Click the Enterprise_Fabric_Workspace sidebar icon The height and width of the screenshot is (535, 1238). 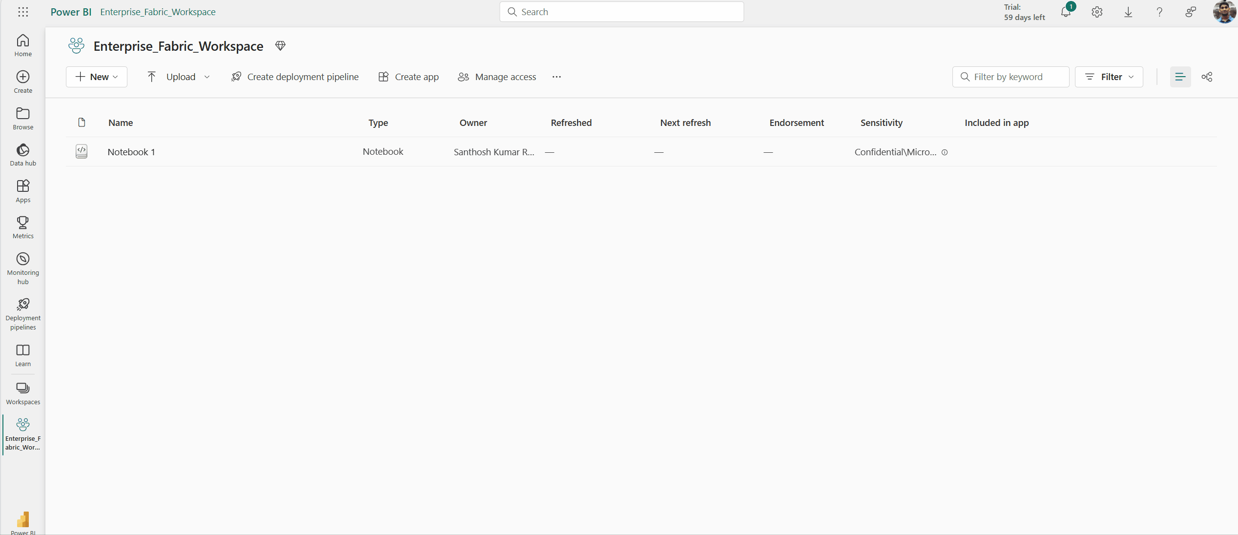[x=23, y=434]
